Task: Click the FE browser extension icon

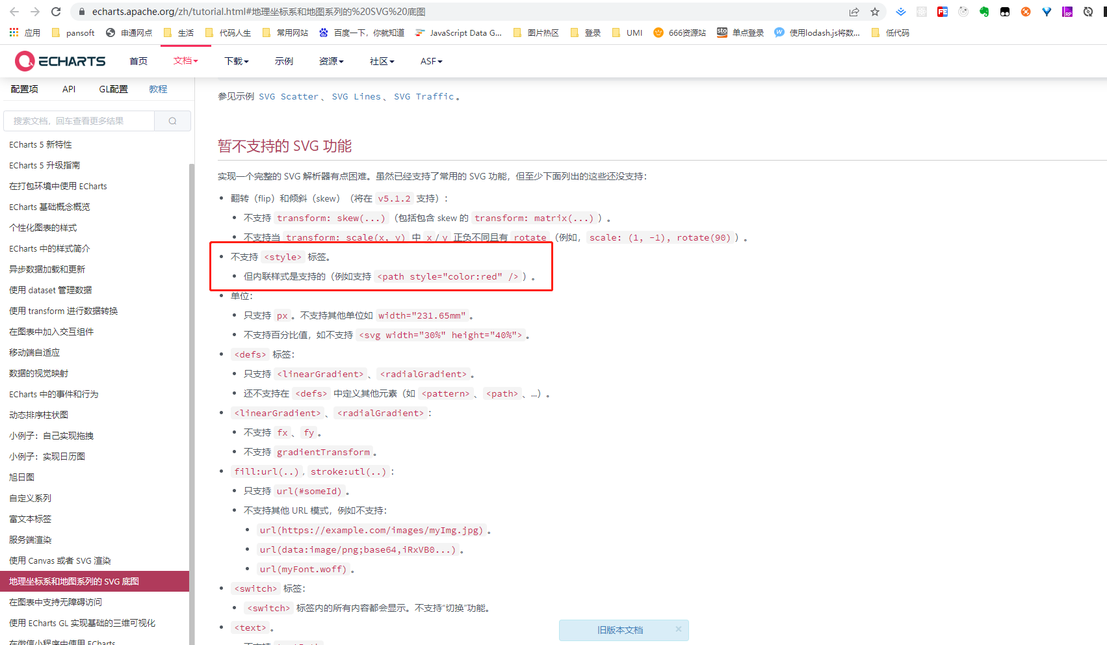Action: (943, 11)
